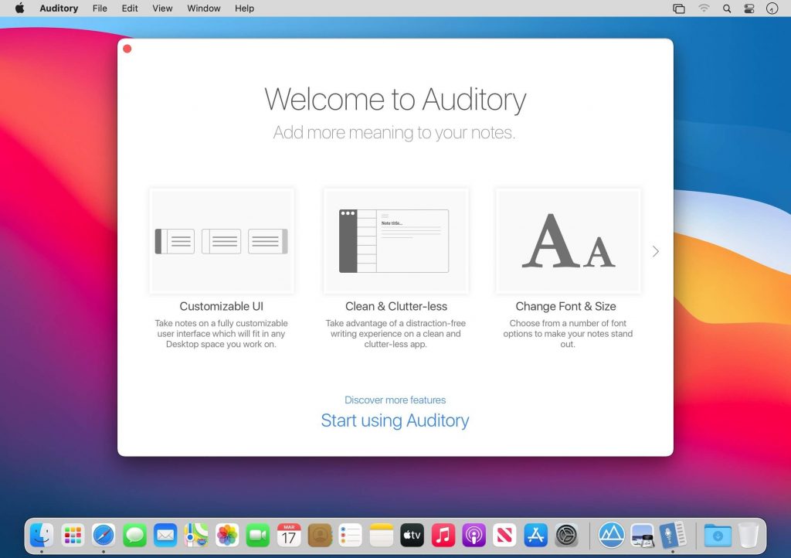Open the Downloads folder in the Dock

tap(718, 534)
